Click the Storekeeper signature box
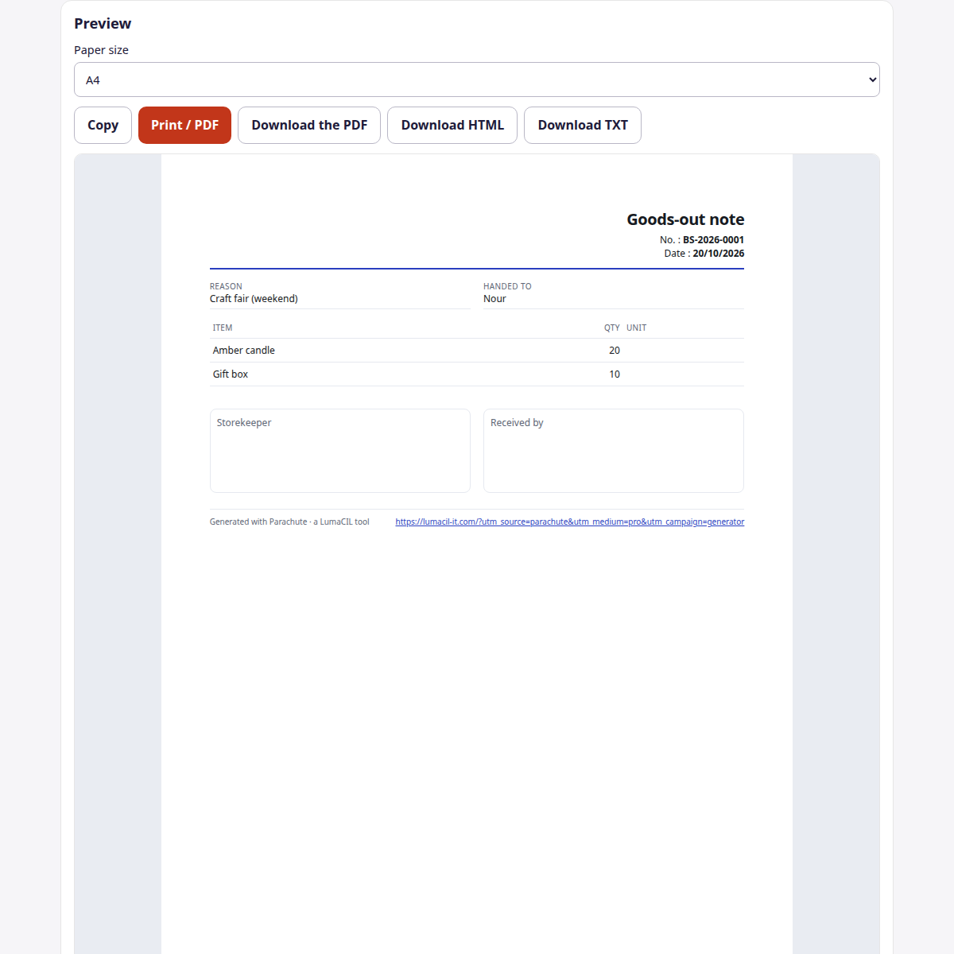The image size is (954, 954). click(340, 451)
